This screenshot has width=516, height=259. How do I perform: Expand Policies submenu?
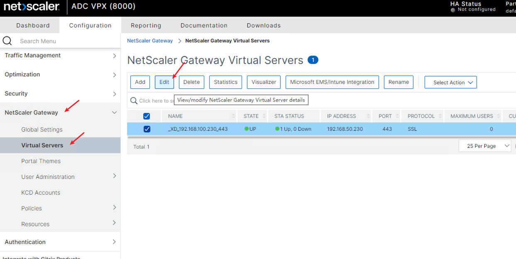point(115,208)
